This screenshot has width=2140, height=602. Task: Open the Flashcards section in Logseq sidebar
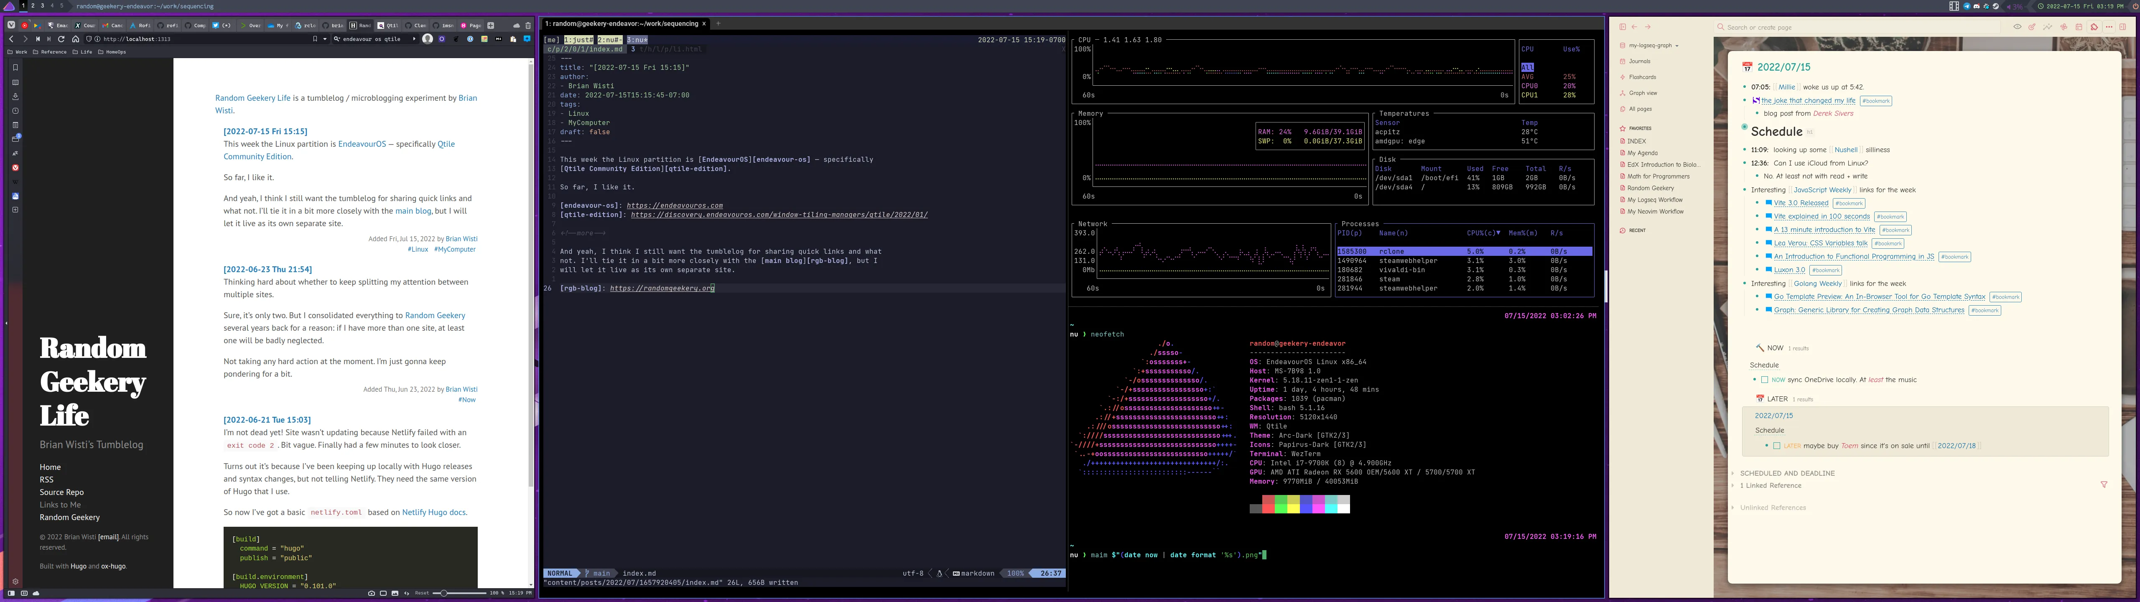point(1641,77)
